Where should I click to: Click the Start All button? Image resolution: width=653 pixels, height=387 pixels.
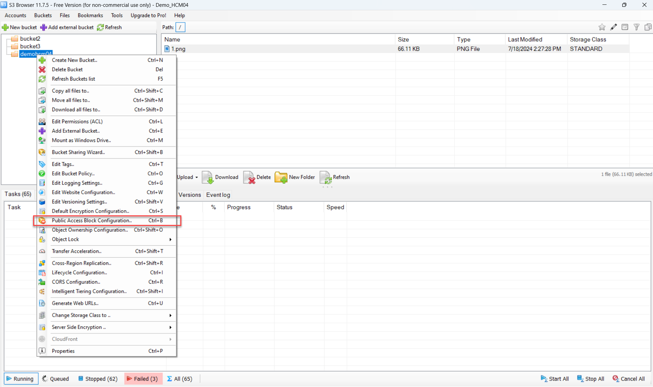tap(555, 379)
